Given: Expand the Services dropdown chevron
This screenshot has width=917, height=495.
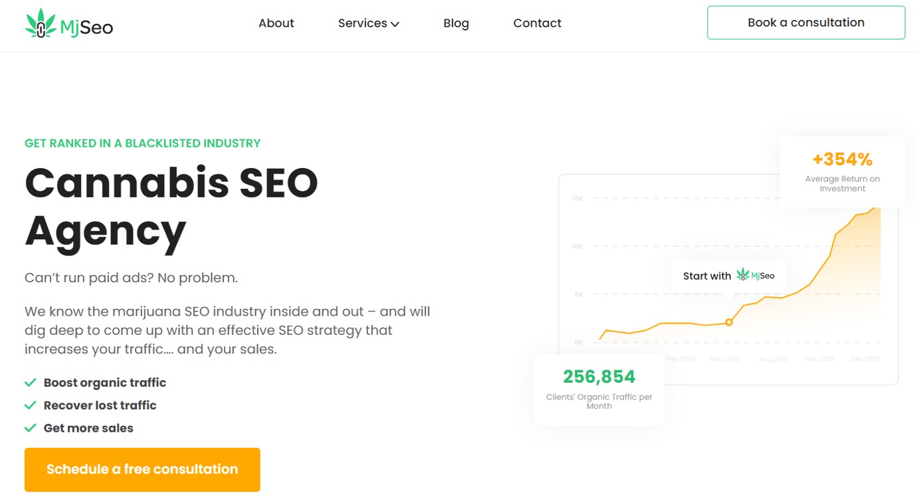Looking at the screenshot, I should pyautogui.click(x=395, y=24).
